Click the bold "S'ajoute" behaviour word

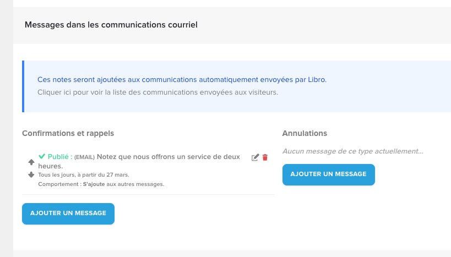click(94, 184)
